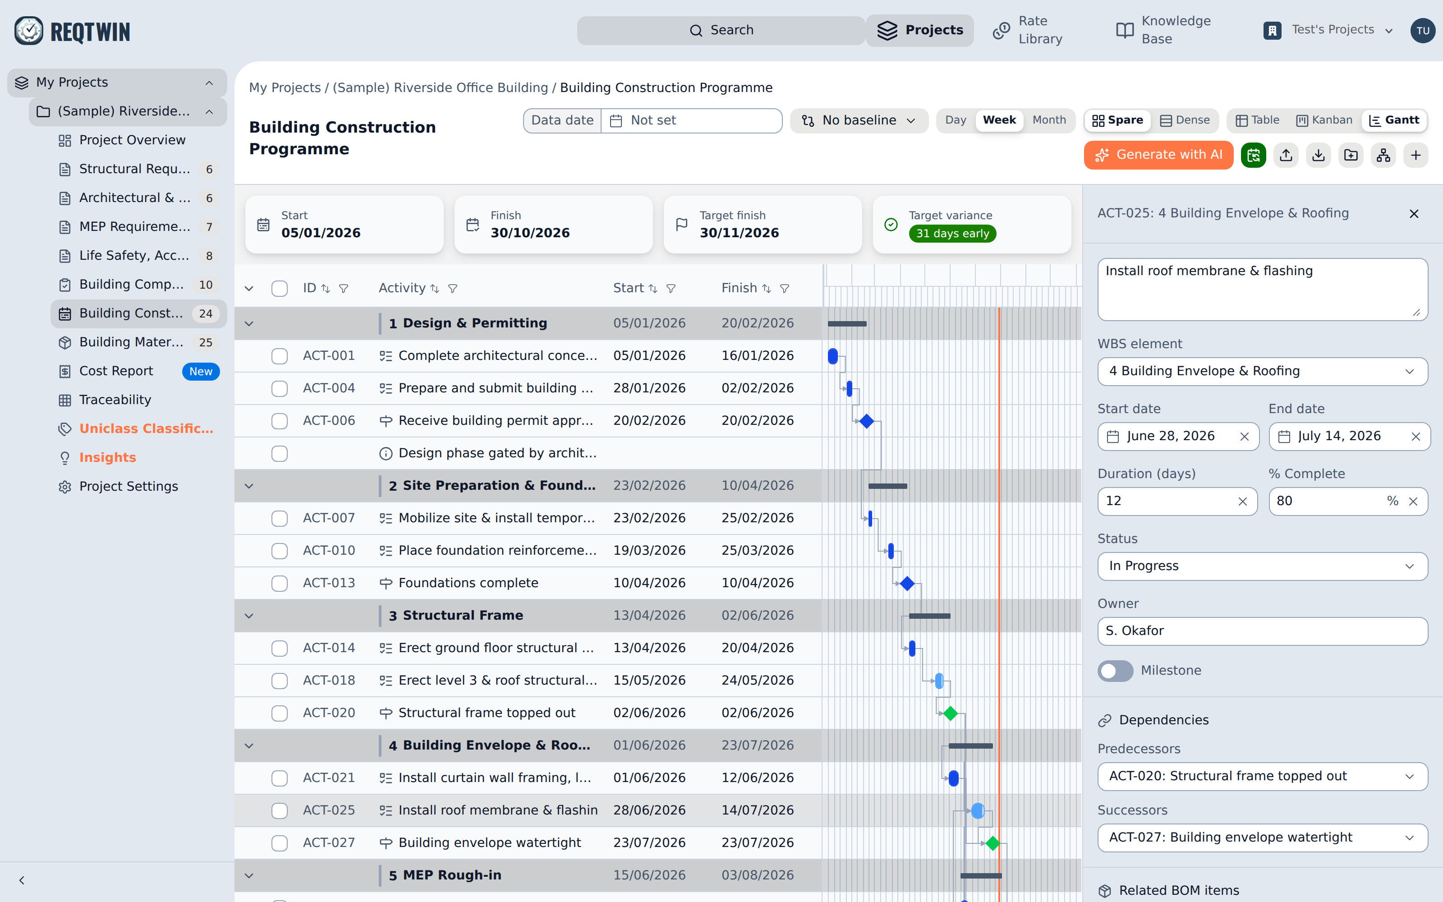
Task: Toggle the Milestone switch
Action: click(x=1115, y=671)
